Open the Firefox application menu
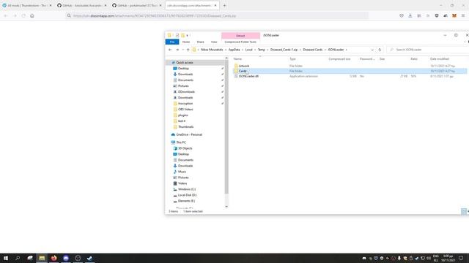The image size is (469, 263). tap(463, 16)
